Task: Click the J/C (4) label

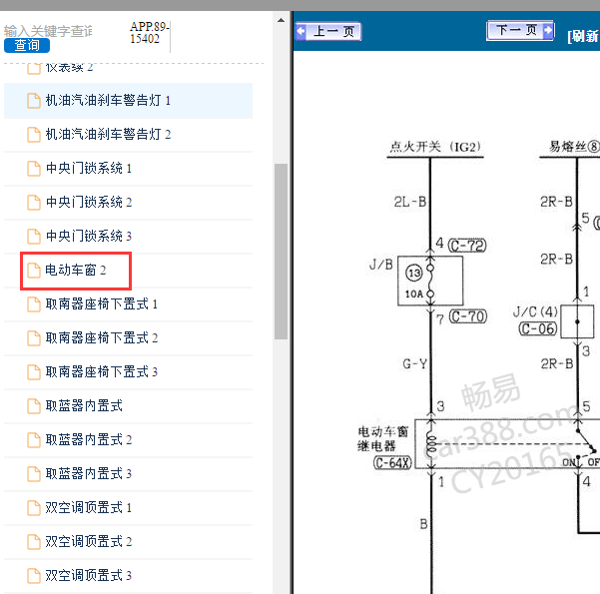Action: pyautogui.click(x=535, y=311)
